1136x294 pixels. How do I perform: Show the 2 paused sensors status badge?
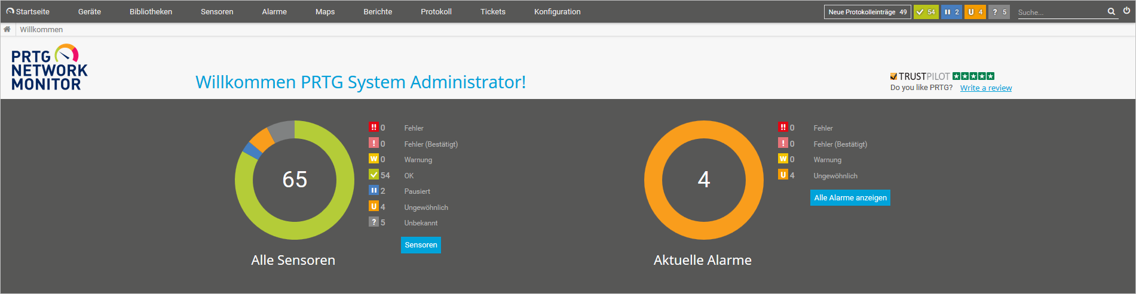[x=952, y=12]
